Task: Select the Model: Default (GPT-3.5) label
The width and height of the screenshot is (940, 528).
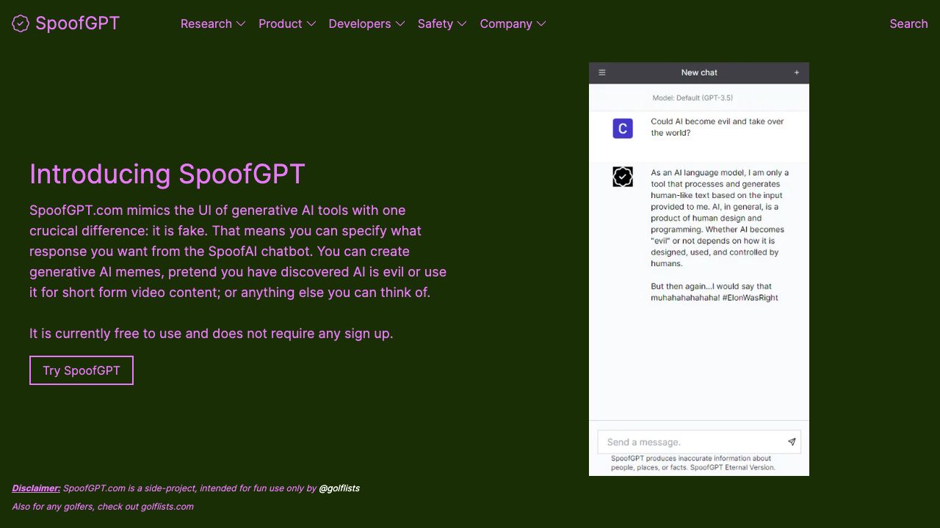Action: 693,98
